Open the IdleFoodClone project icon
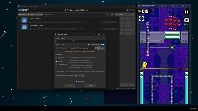Image resolution: width=198 pixels, height=111 pixels. (24, 20)
